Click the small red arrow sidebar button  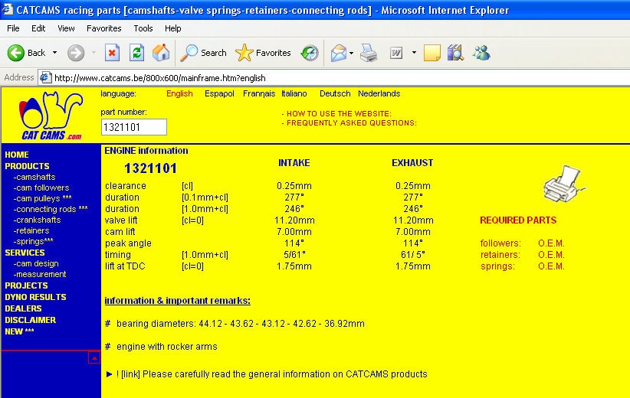tap(94, 357)
